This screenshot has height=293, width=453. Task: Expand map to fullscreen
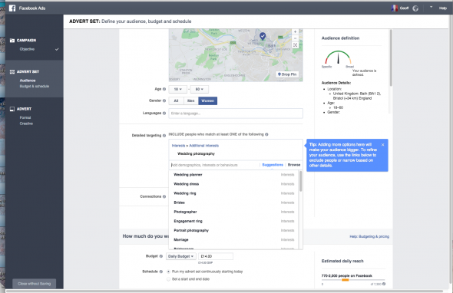pyautogui.click(x=295, y=45)
